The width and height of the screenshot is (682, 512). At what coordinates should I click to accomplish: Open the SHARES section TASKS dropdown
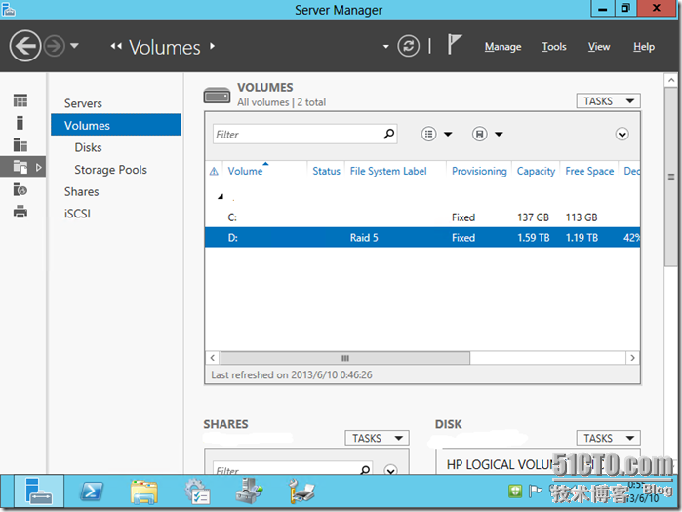point(377,438)
